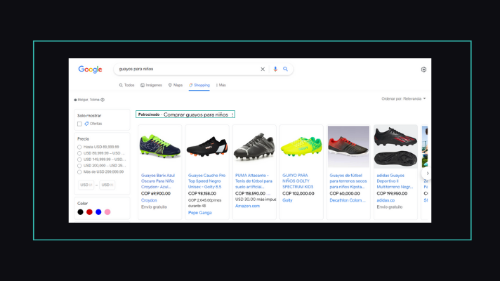Viewport: 500px width, 281px height.
Task: Open adidas Guayos Deportivo image
Action: [x=395, y=147]
